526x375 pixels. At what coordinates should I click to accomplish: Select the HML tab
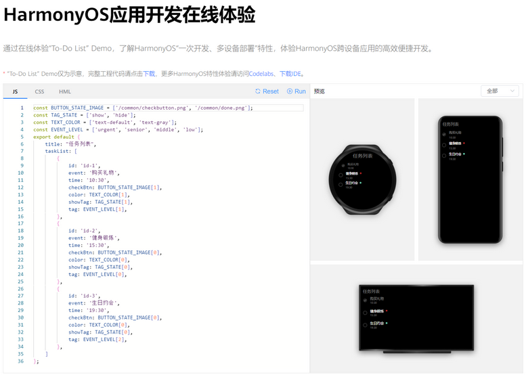pyautogui.click(x=64, y=91)
